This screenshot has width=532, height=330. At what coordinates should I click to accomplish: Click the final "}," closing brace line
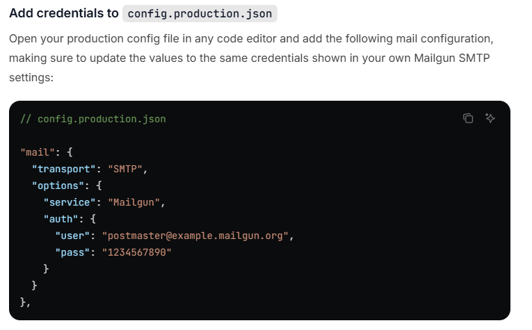click(x=26, y=302)
